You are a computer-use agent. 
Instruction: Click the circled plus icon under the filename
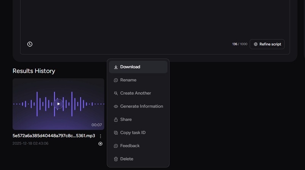(100, 144)
